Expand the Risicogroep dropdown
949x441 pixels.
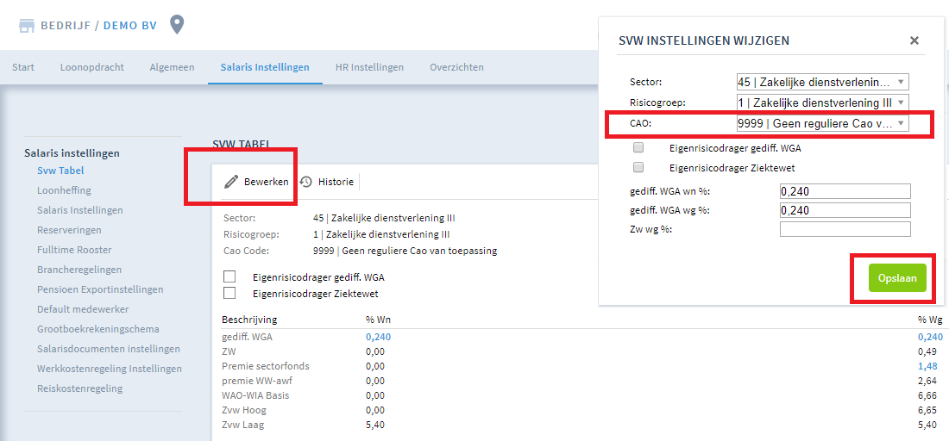click(x=822, y=102)
